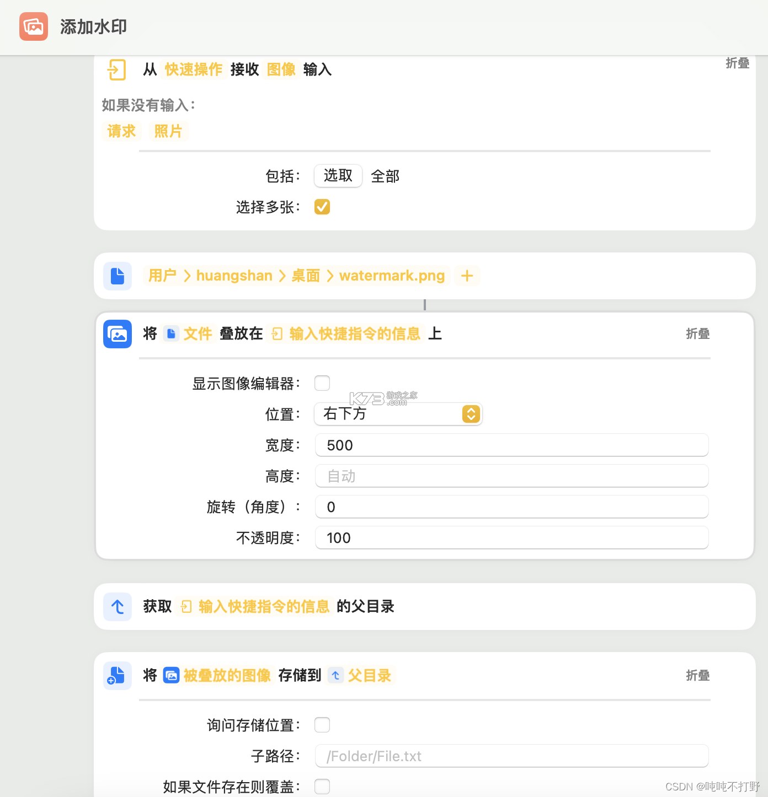Click the 高度 field showing 自动
Image resolution: width=768 pixels, height=797 pixels.
click(512, 476)
